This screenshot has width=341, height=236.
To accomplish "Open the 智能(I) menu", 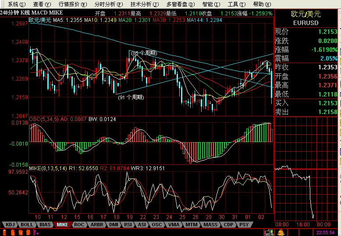I will click(x=211, y=4).
